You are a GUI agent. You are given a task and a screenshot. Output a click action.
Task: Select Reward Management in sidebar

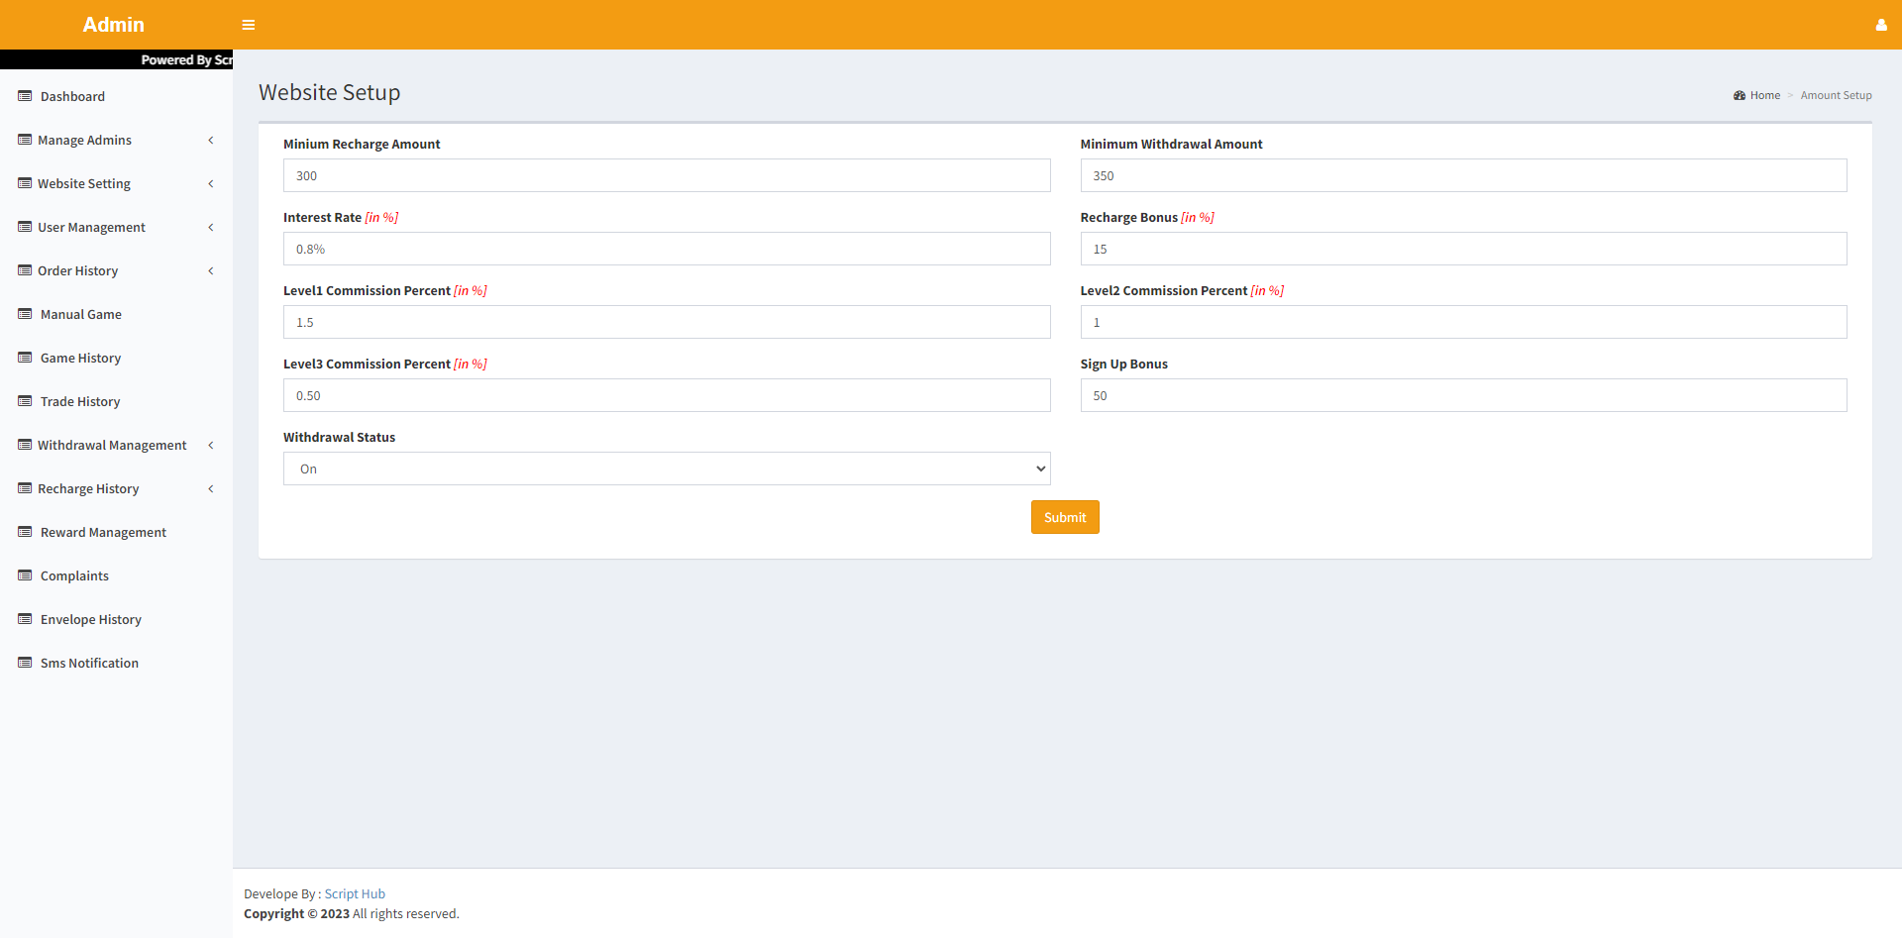point(103,532)
